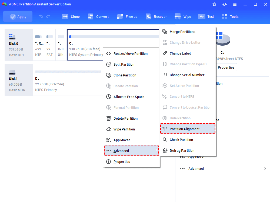Click the App Mover grid icon
Viewport: 270px width, 202px height.
pyautogui.click(x=108, y=140)
